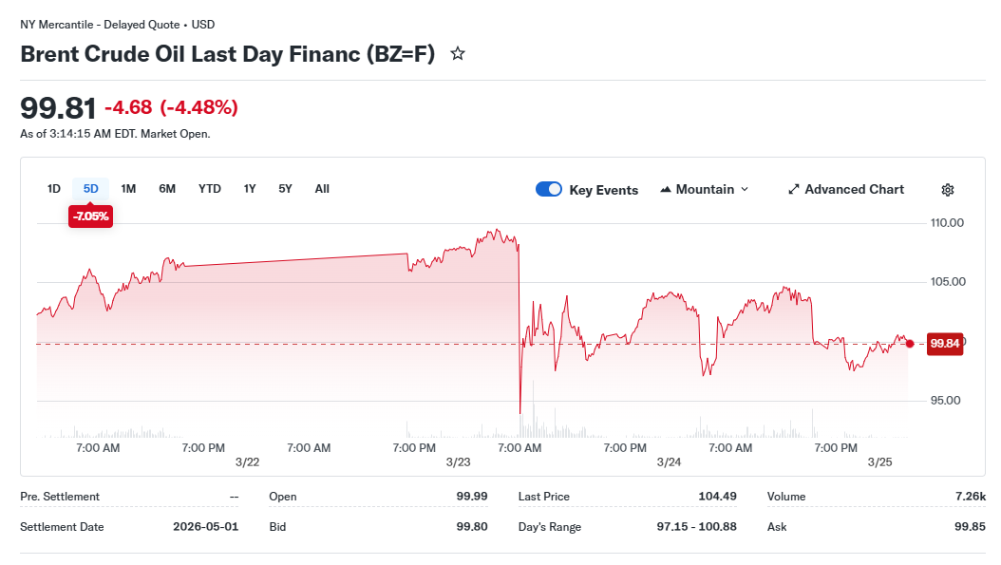Show the 6M chart range
The width and height of the screenshot is (1001, 565).
point(167,189)
